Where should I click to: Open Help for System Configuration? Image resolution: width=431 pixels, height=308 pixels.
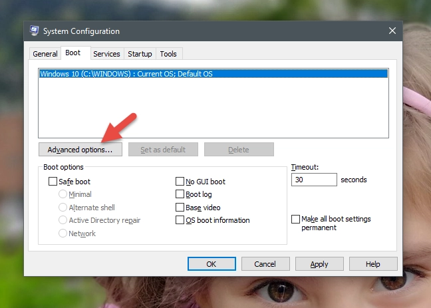pyautogui.click(x=373, y=264)
